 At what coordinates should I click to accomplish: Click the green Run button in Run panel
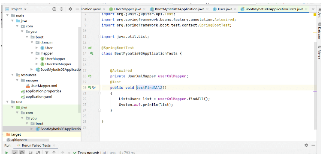(7, 153)
